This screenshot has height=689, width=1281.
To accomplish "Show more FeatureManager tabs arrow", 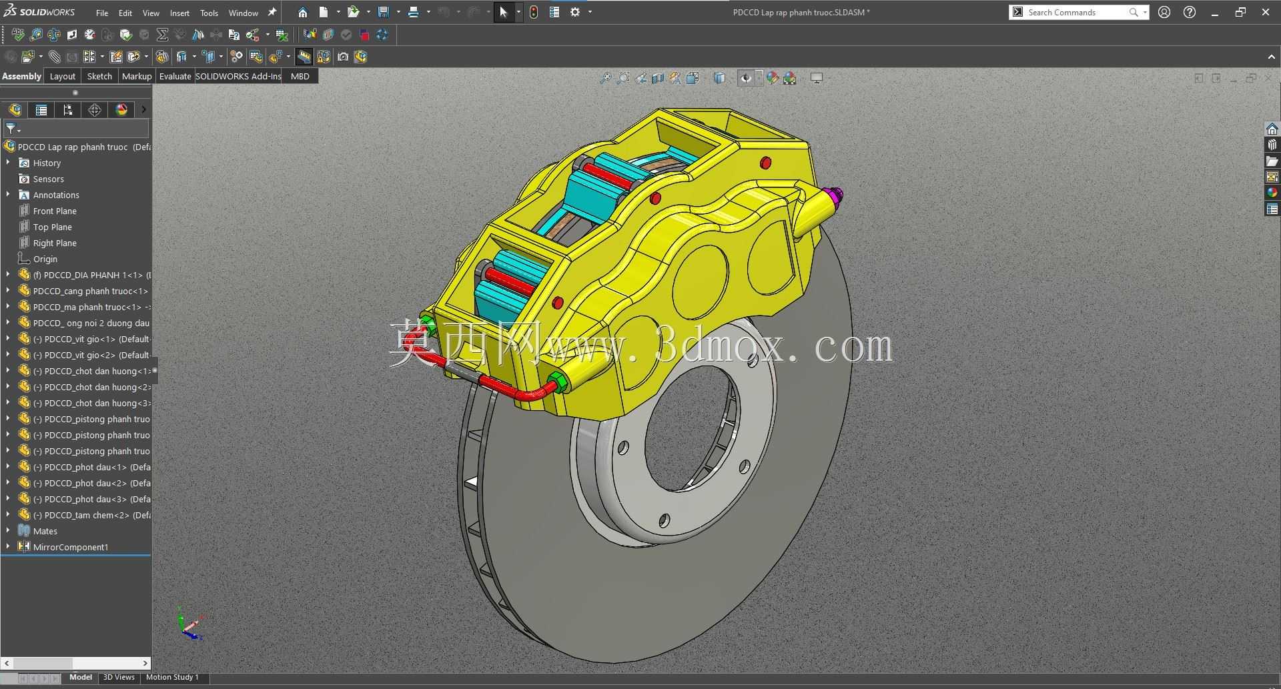I will point(143,110).
